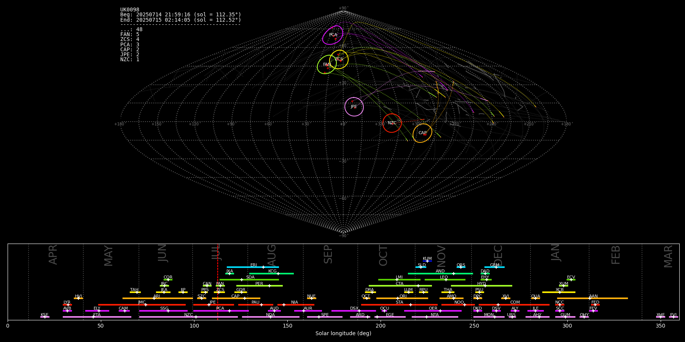The image size is (685, 342).
Task: Click the NTA shower bar in timeline
Action: pyautogui.click(x=435, y=317)
